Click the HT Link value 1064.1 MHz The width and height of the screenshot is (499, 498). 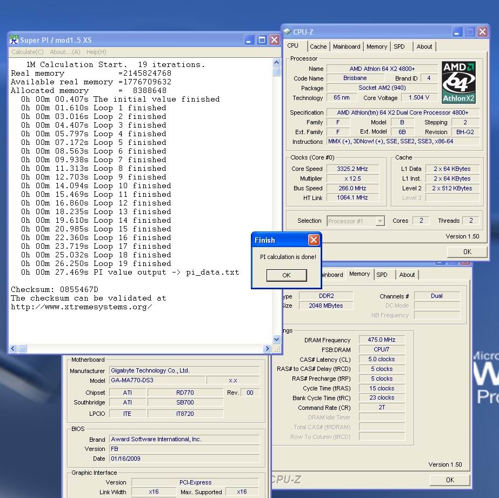[x=352, y=197]
